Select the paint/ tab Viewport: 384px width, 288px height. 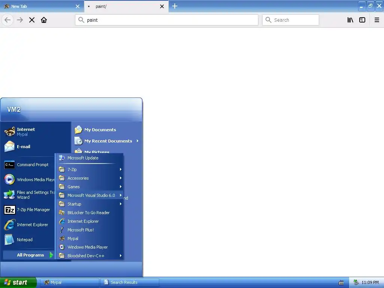coord(126,6)
